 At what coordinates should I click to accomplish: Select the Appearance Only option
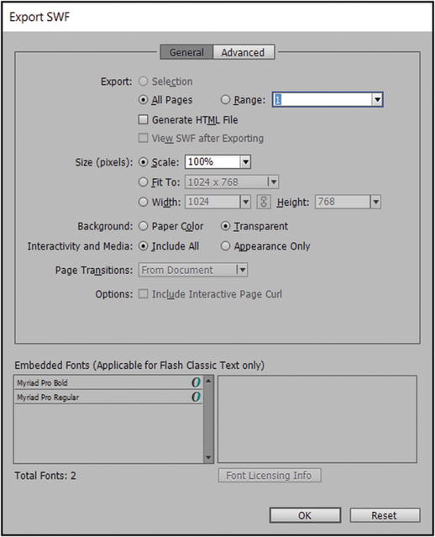point(225,246)
